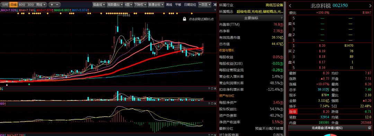Maximize the volume sub-chart panel
This screenshot has height=136, width=374.
point(212,89)
